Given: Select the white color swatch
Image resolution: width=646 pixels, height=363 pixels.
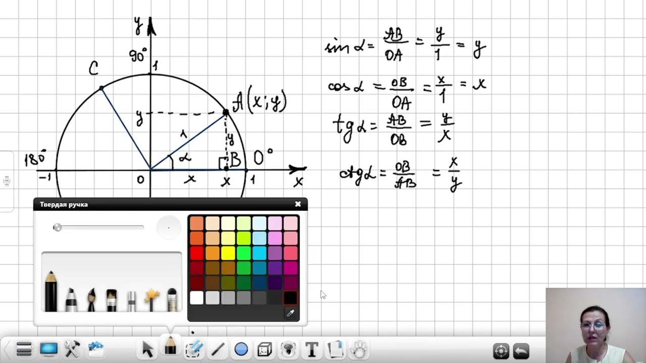Looking at the screenshot, I should [x=197, y=298].
